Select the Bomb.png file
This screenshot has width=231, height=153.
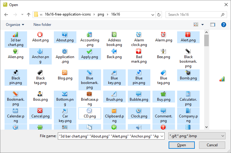[x=188, y=73]
